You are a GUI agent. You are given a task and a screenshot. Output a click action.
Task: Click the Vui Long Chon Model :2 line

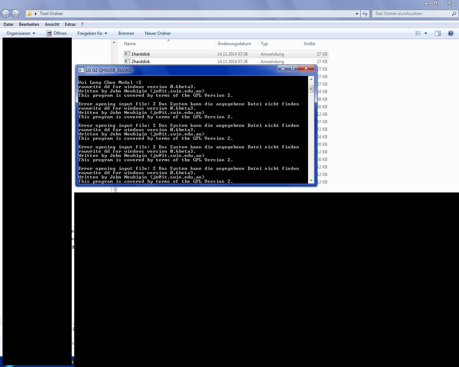[110, 82]
